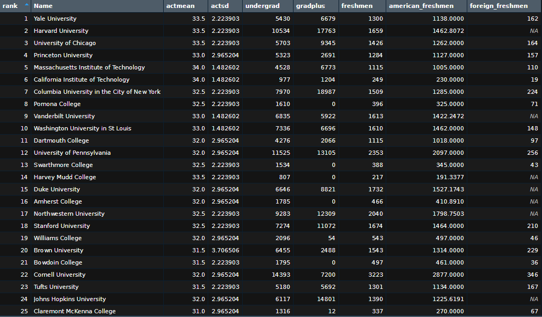
Task: Click Cornell's undergrad value 14393
Action: [x=281, y=275]
